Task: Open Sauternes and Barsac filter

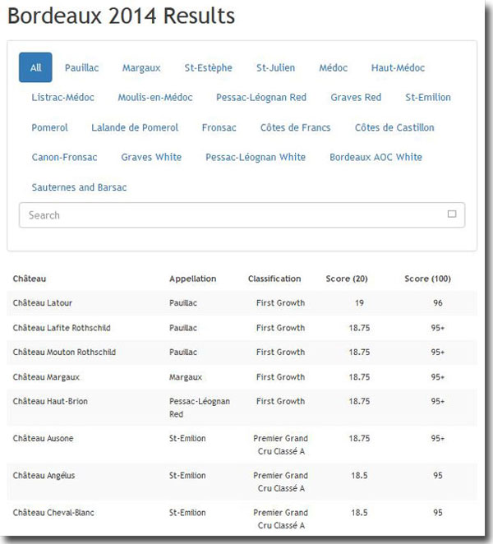Action: [x=79, y=187]
